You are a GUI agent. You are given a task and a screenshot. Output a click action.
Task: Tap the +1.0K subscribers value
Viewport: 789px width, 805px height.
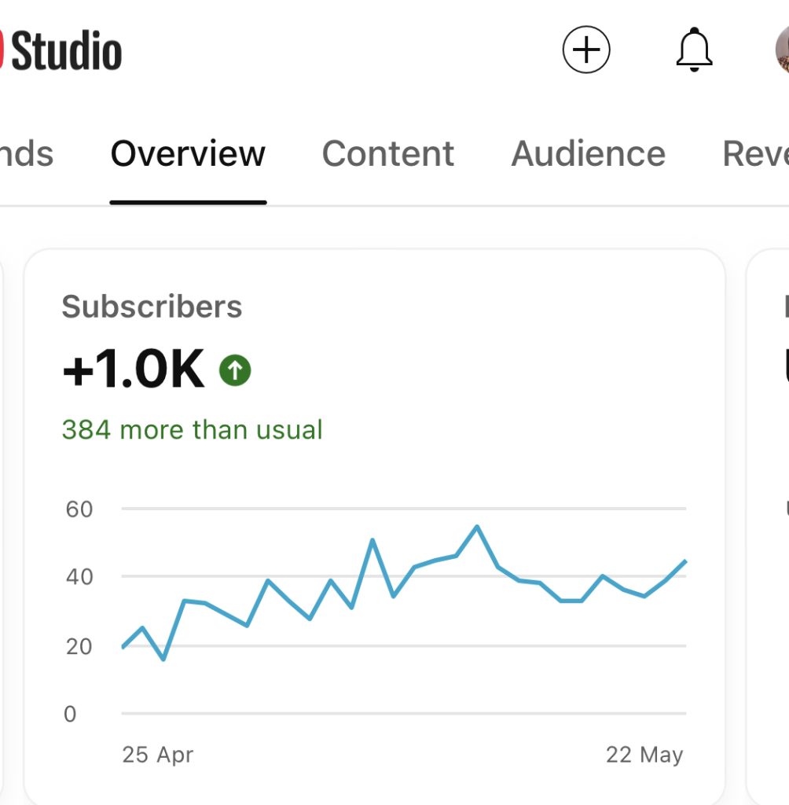tap(133, 370)
